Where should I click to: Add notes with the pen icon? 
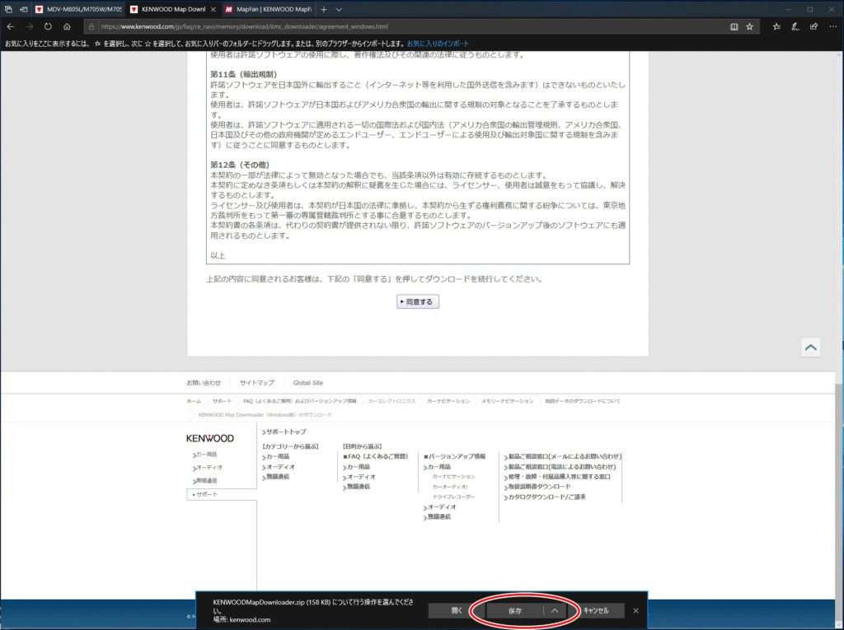pos(795,26)
